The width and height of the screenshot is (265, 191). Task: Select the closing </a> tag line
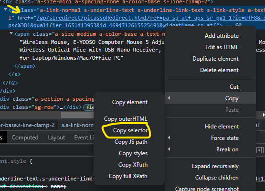click(x=14, y=74)
